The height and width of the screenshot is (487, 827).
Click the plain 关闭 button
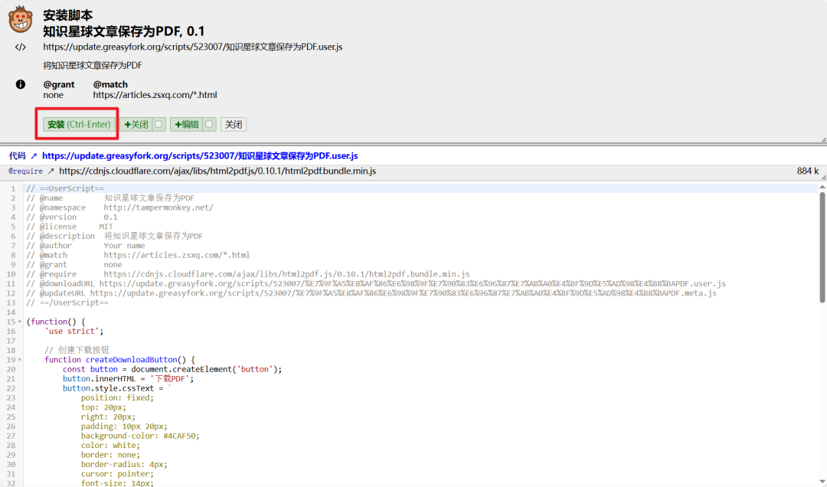point(233,125)
